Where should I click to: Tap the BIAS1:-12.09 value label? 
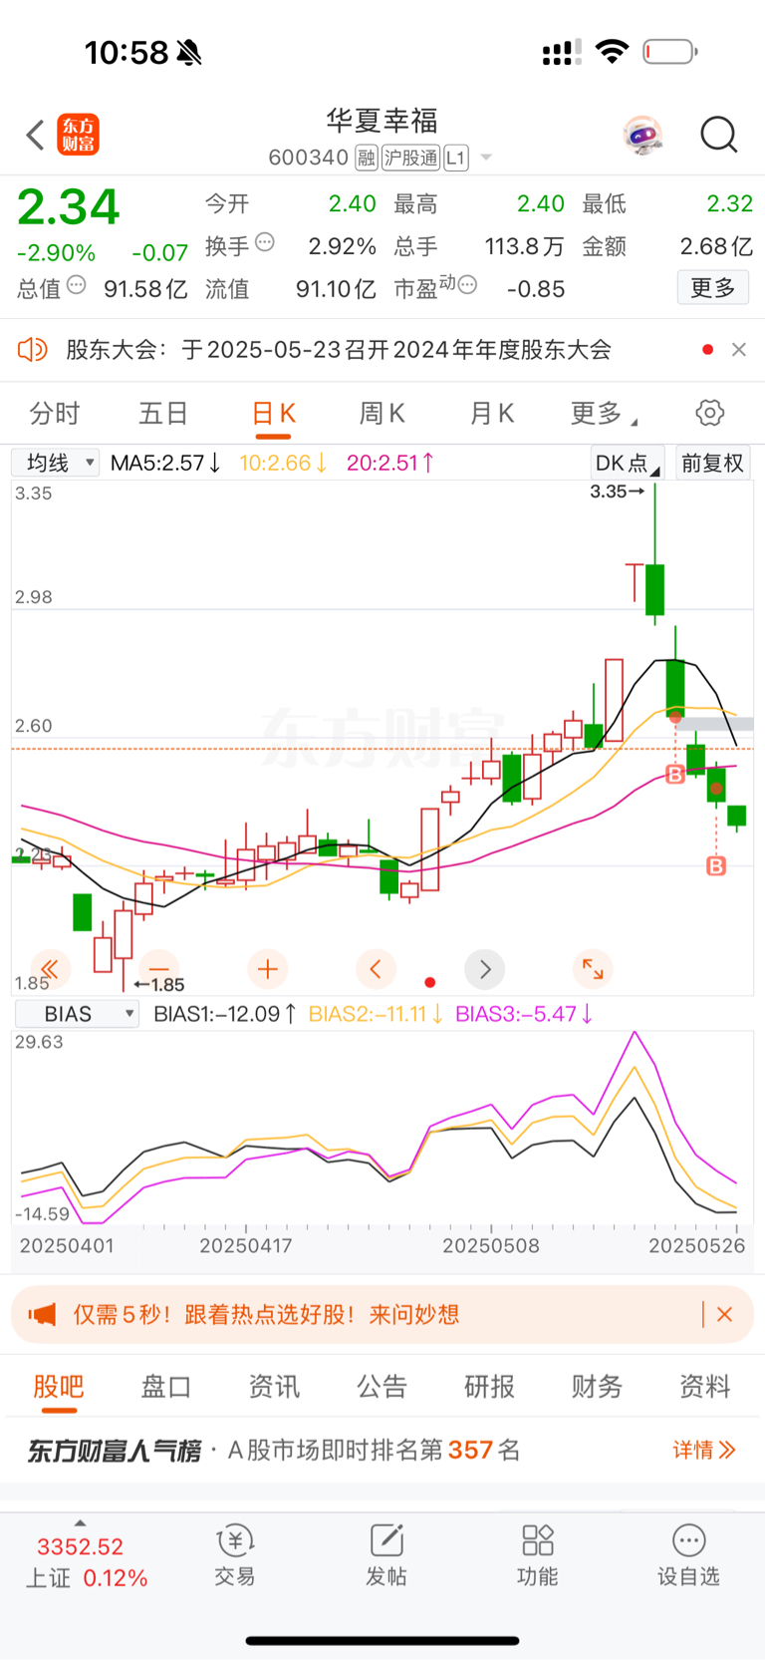(225, 1014)
